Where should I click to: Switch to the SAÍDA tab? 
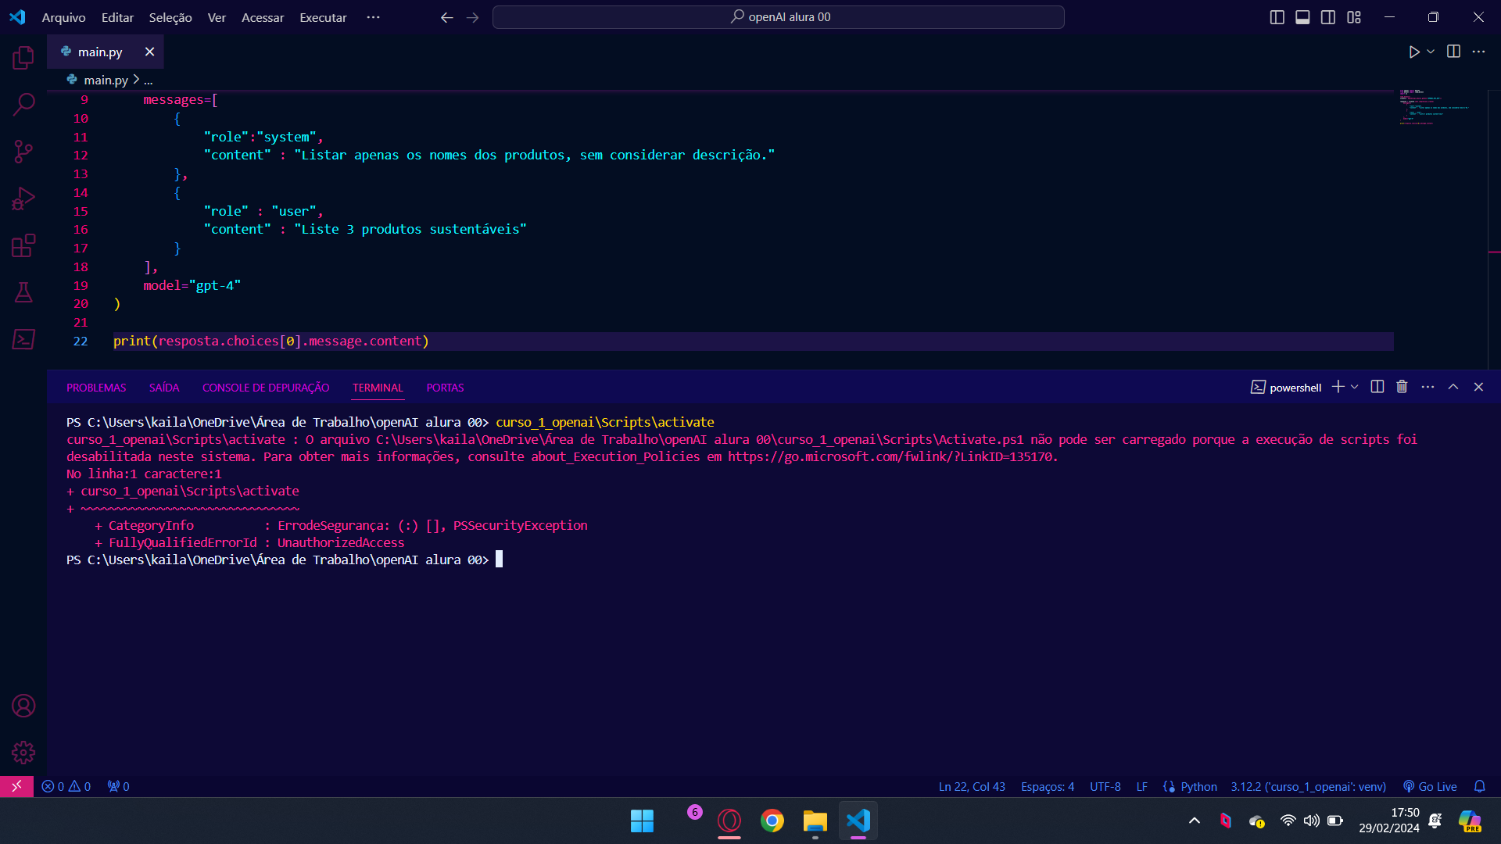click(x=164, y=388)
